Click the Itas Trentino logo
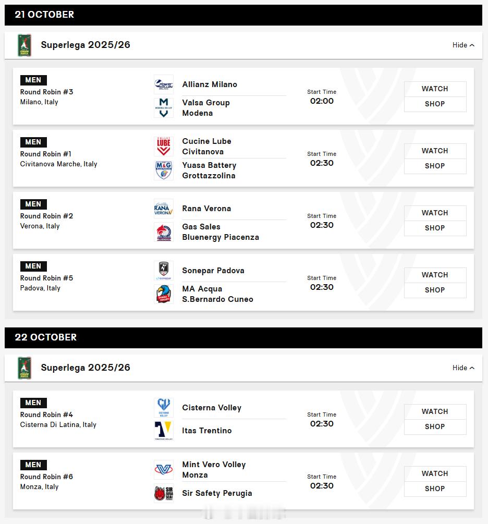The height and width of the screenshot is (524, 488). (163, 431)
